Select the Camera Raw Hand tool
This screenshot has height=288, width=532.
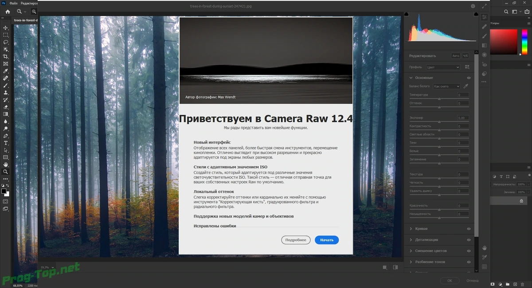tap(484, 248)
